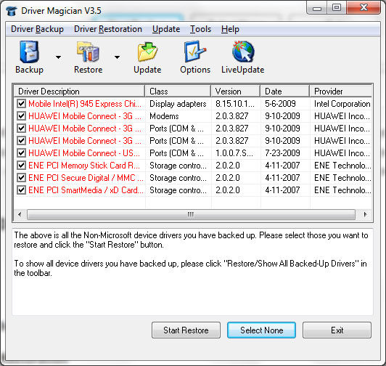The width and height of the screenshot is (386, 366).
Task: Maximize the Driver Magician window
Action: tap(337, 8)
